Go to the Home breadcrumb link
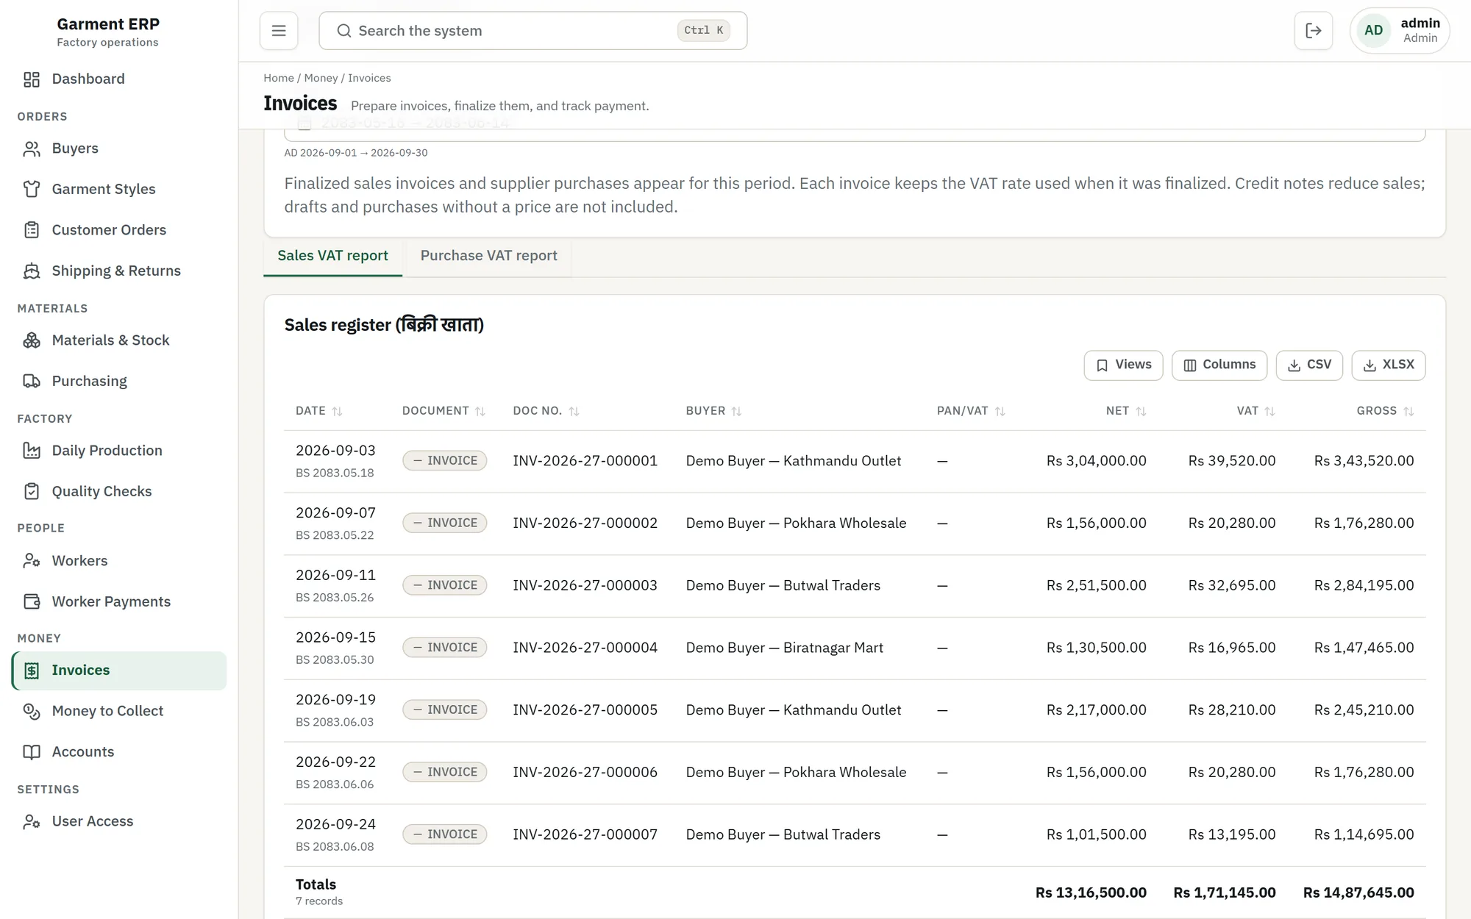The image size is (1471, 919). click(279, 78)
